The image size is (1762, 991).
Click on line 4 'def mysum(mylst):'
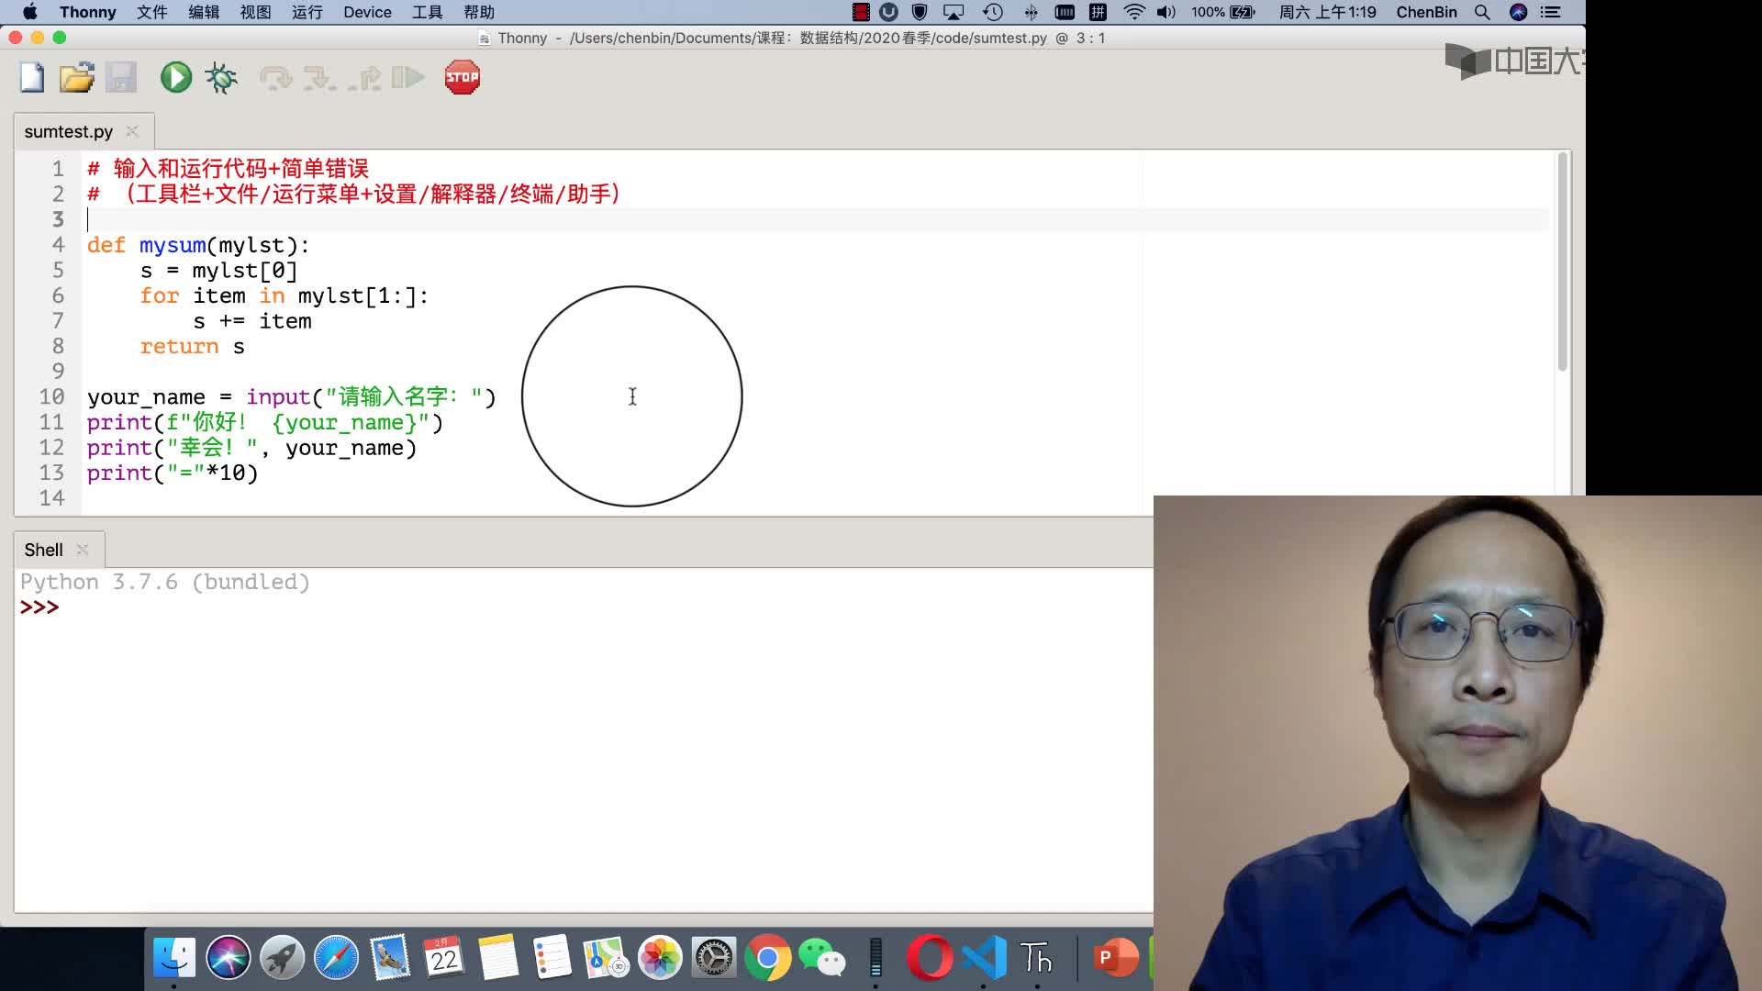[198, 245]
